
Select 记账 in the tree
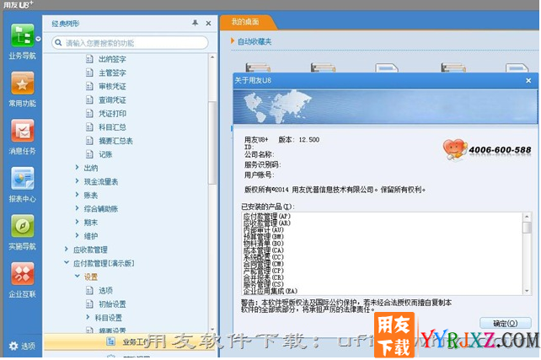pyautogui.click(x=105, y=154)
